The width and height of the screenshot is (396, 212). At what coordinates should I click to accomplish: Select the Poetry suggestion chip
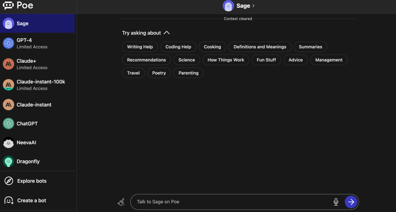[x=159, y=73]
